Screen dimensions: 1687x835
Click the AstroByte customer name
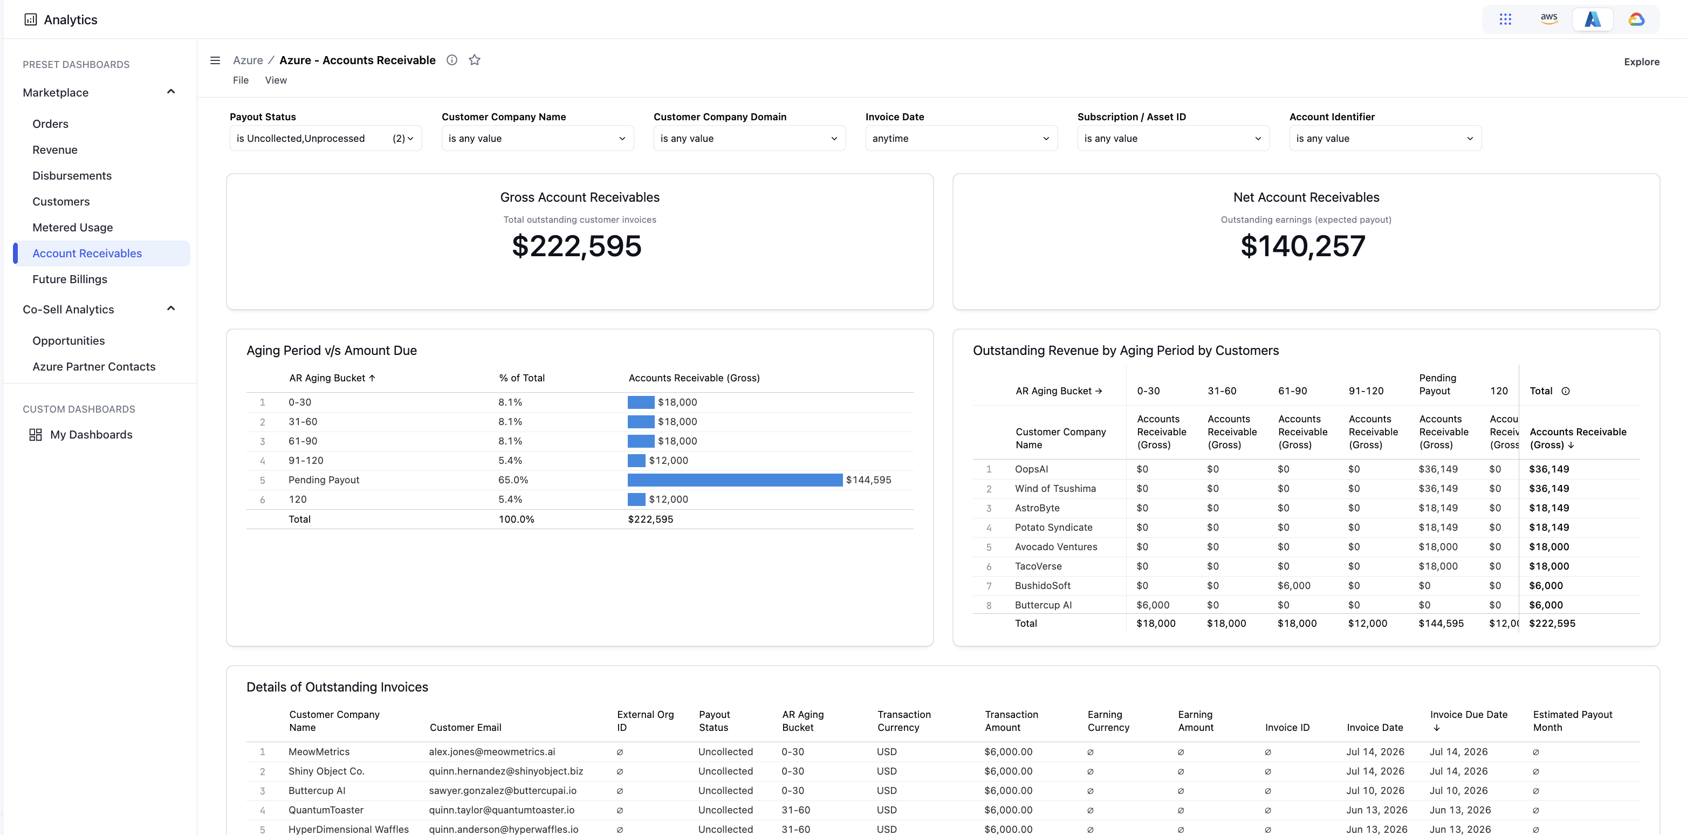click(x=1037, y=508)
